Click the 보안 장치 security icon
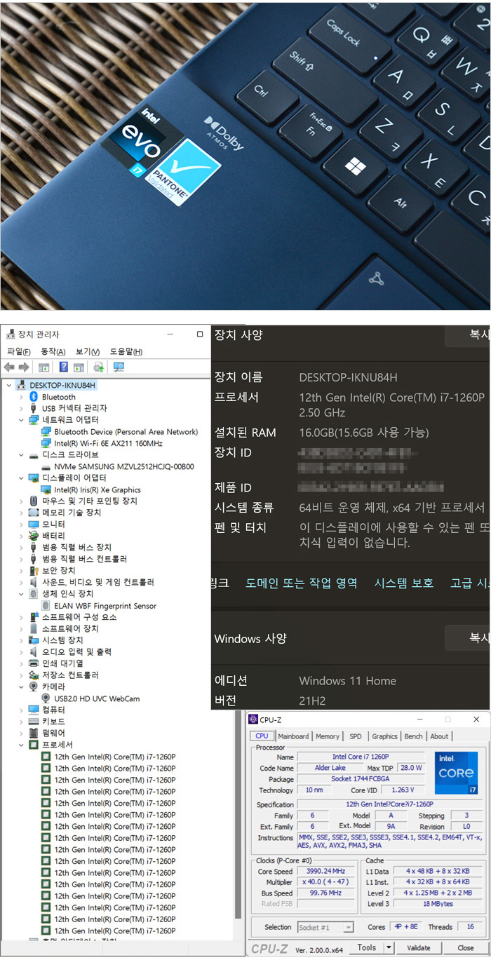Screen dimensions: 491x960 coord(34,571)
